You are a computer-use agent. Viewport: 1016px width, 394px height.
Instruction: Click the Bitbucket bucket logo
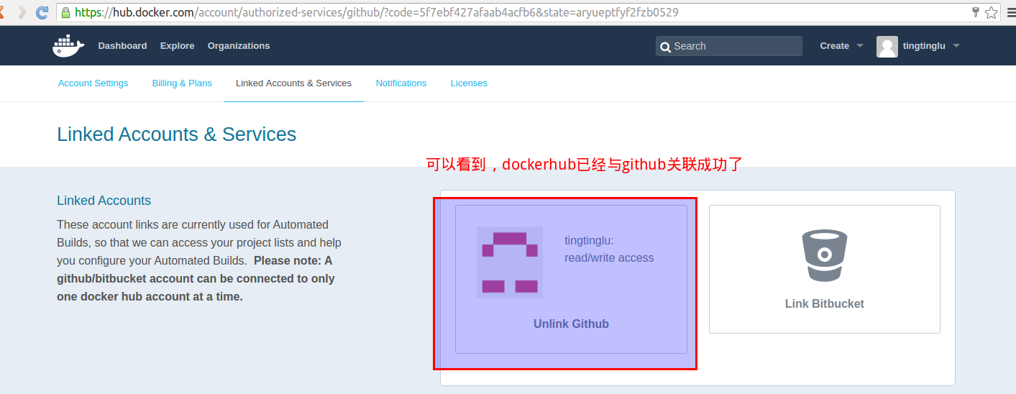click(824, 255)
